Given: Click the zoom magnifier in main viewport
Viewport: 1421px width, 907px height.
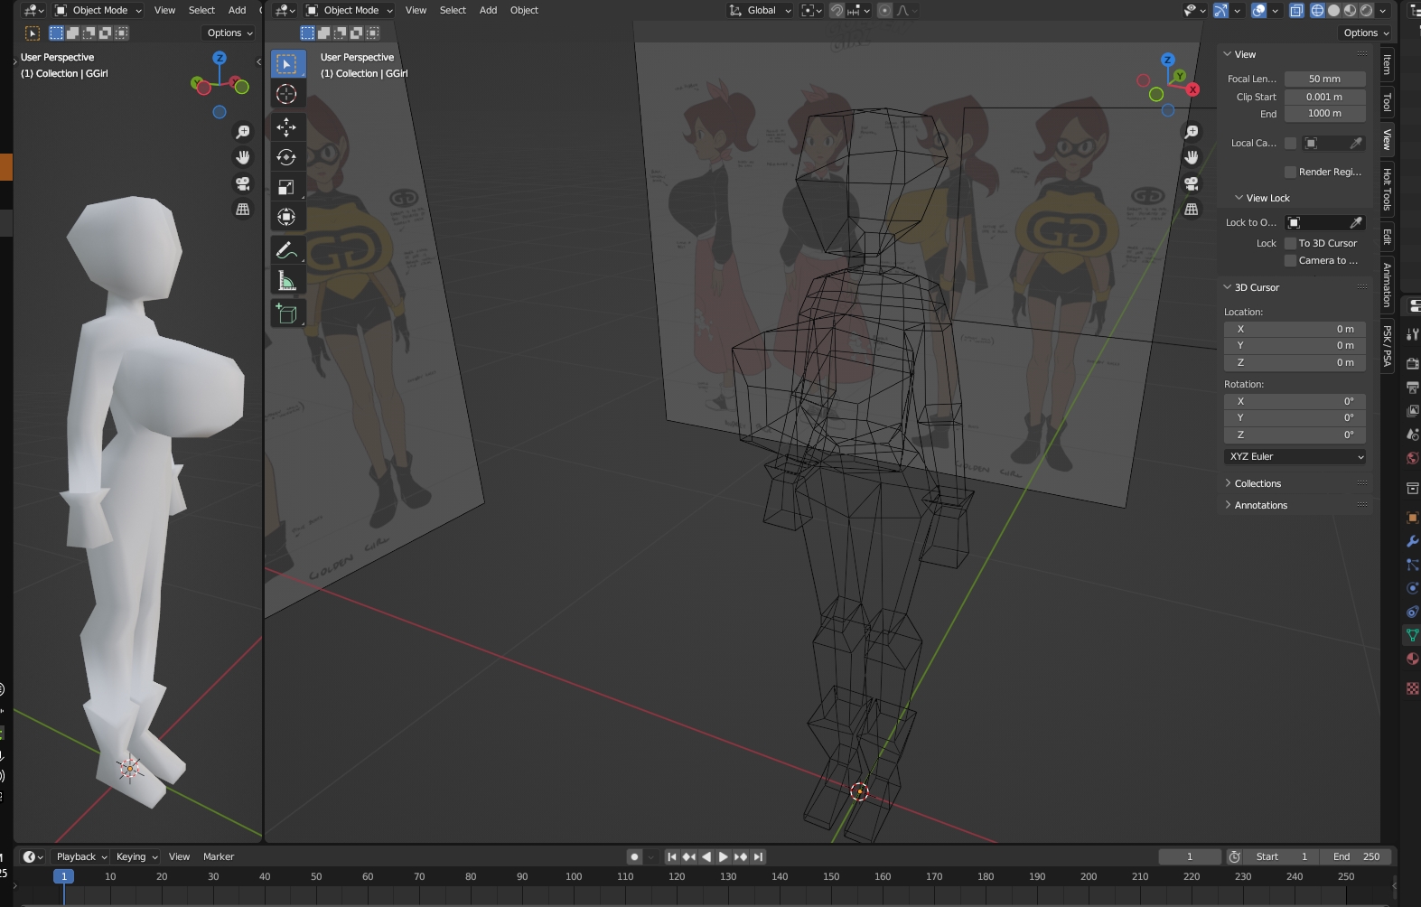Looking at the screenshot, I should point(1192,132).
